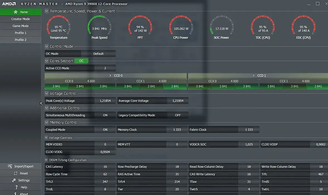
Task: Collapse the Voltage Control section
Action: tap(47, 93)
